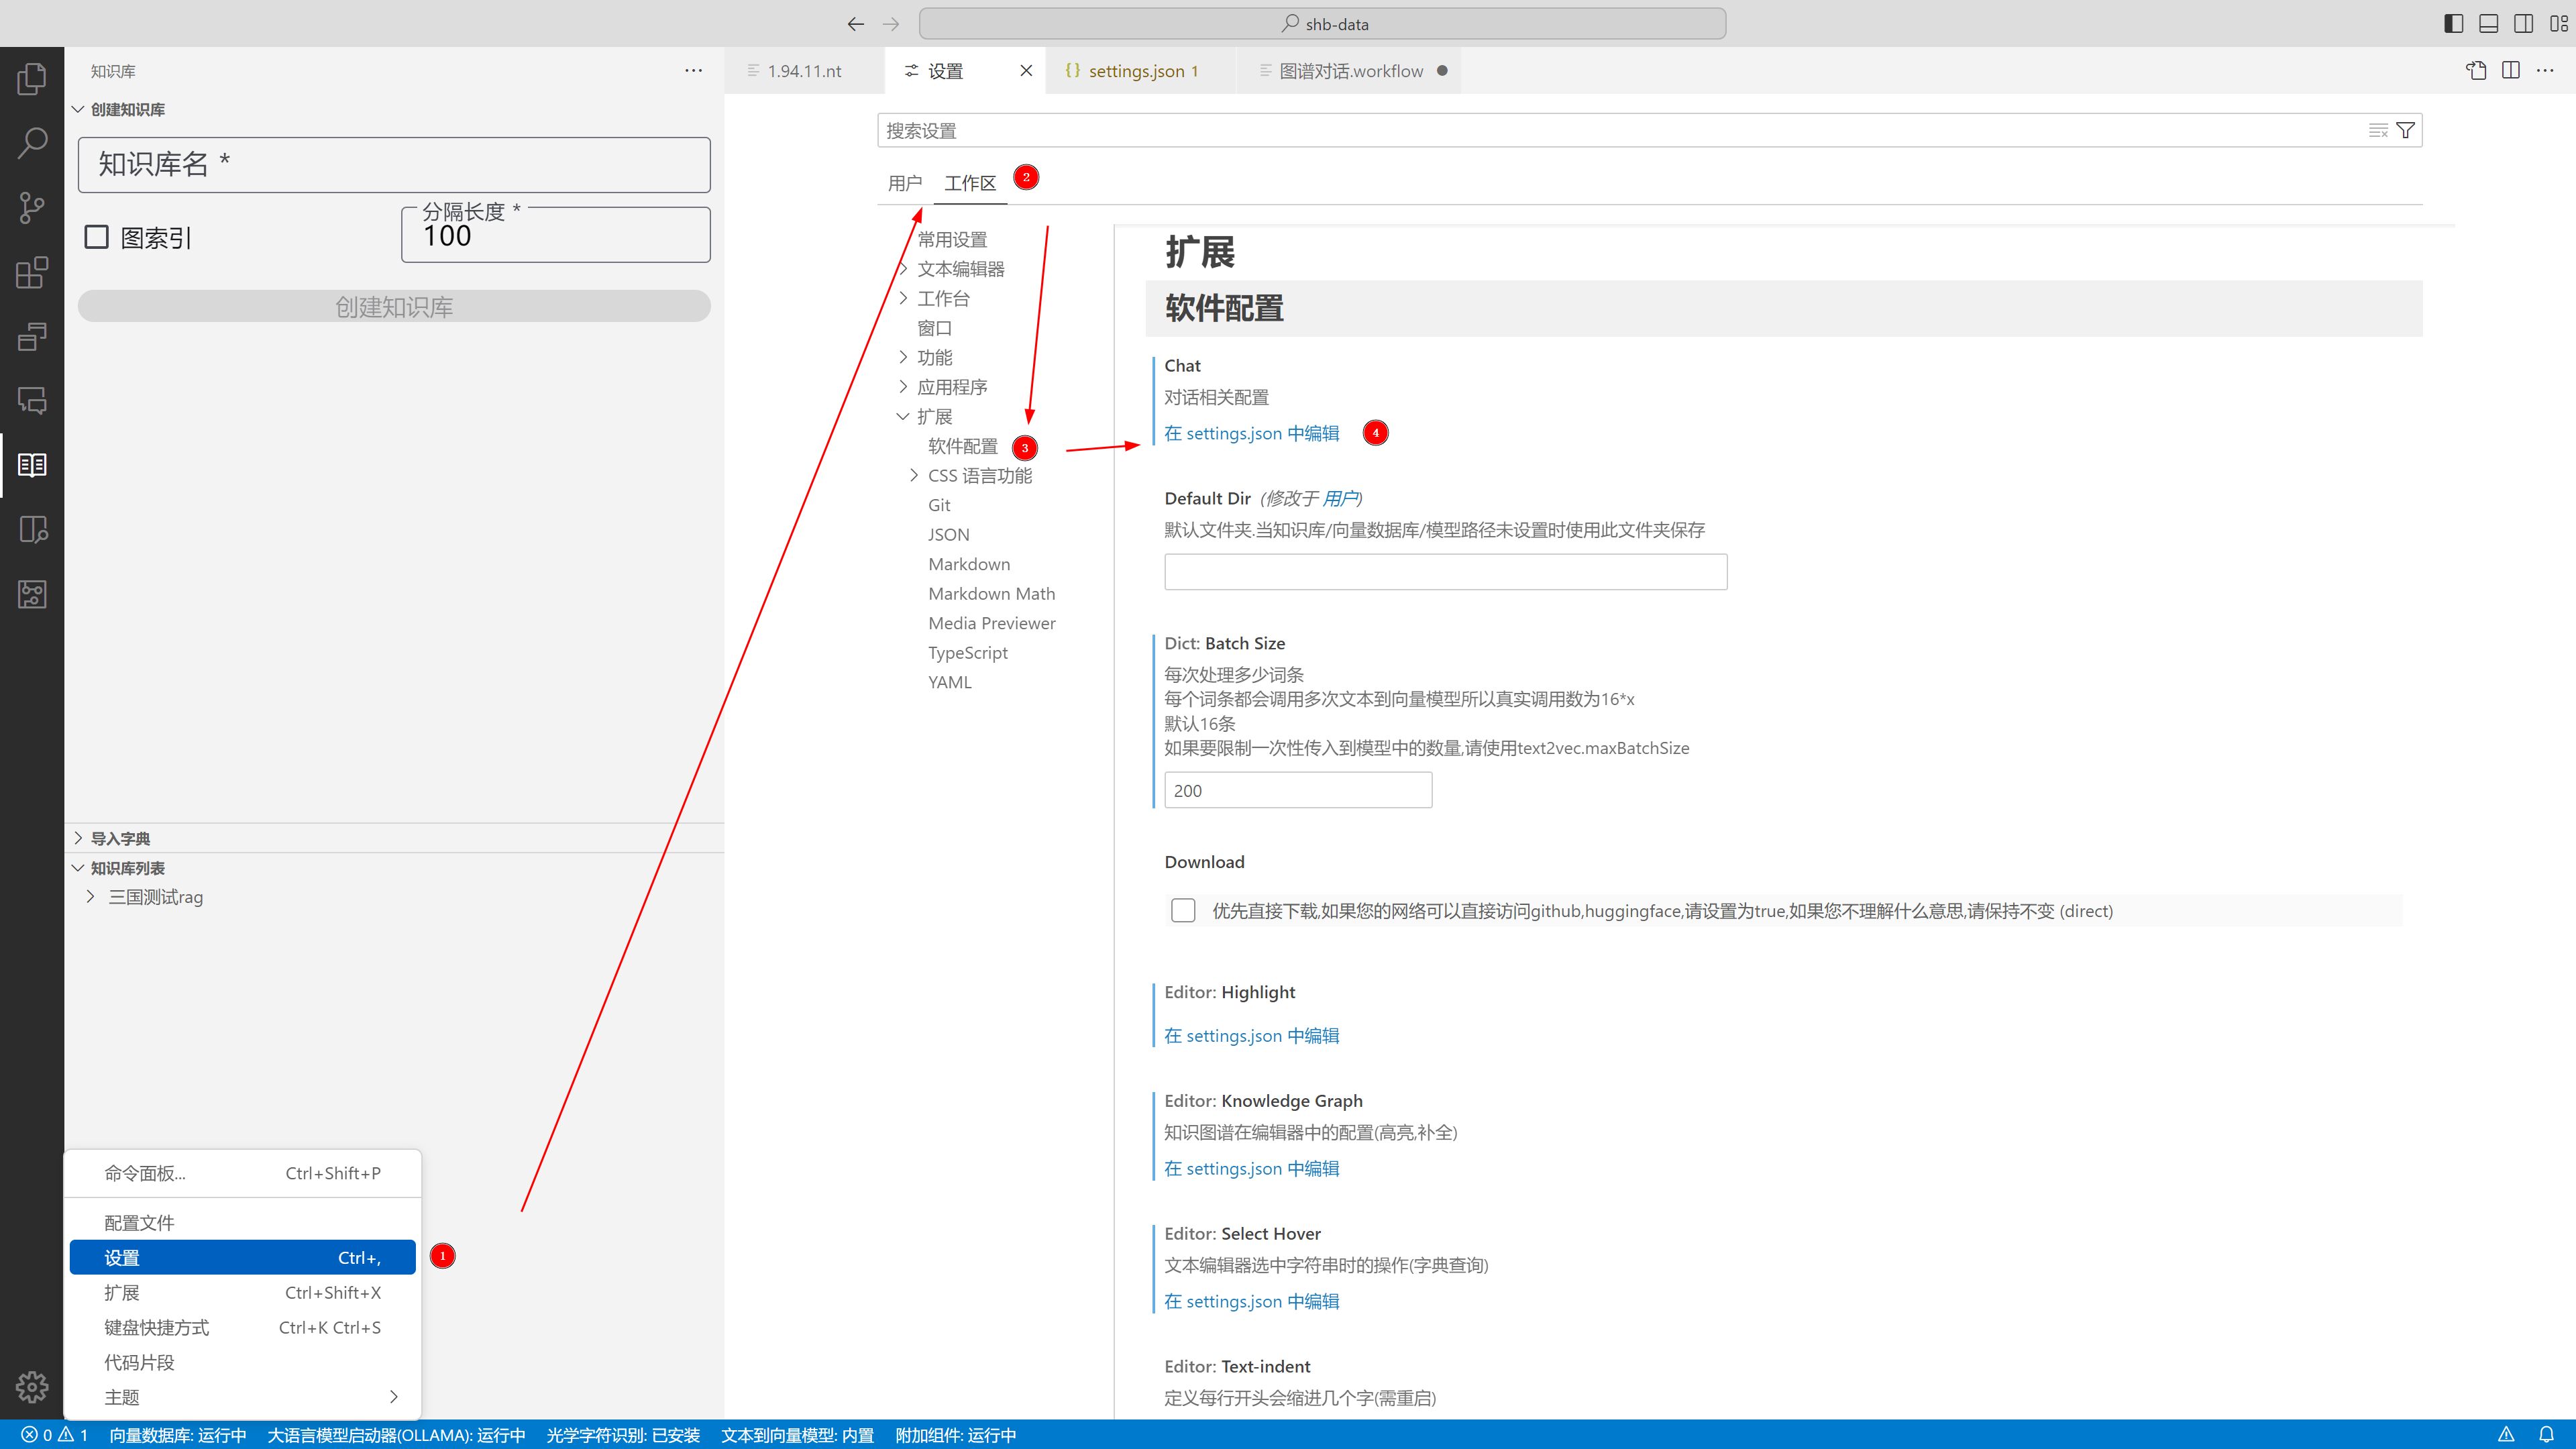Open the Explorer icon in activity bar
The width and height of the screenshot is (2576, 1449).
point(32,78)
